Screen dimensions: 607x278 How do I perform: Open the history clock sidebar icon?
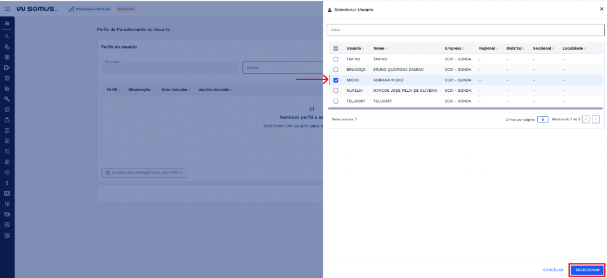[x=7, y=172]
